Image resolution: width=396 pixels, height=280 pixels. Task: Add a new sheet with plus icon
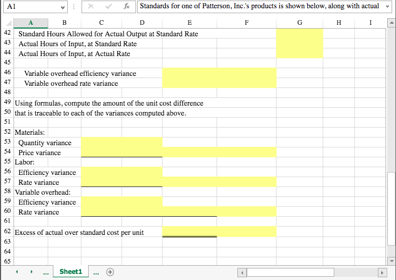110,272
